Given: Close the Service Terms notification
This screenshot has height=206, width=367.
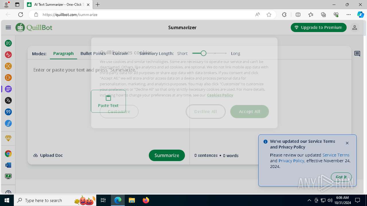Looking at the screenshot, I should point(347,143).
